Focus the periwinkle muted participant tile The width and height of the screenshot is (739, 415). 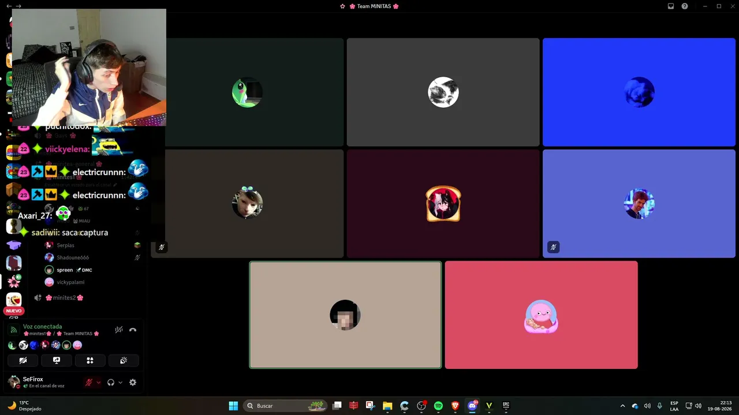point(639,203)
